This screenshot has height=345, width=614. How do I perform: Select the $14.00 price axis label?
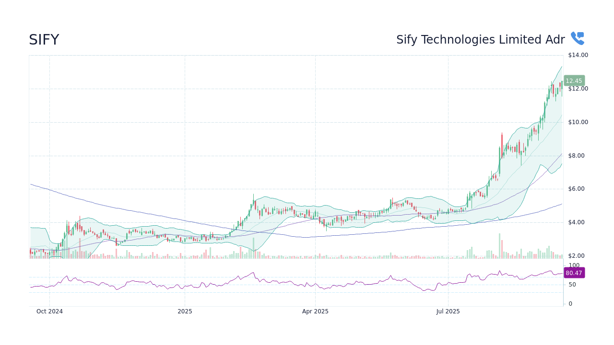click(x=577, y=55)
